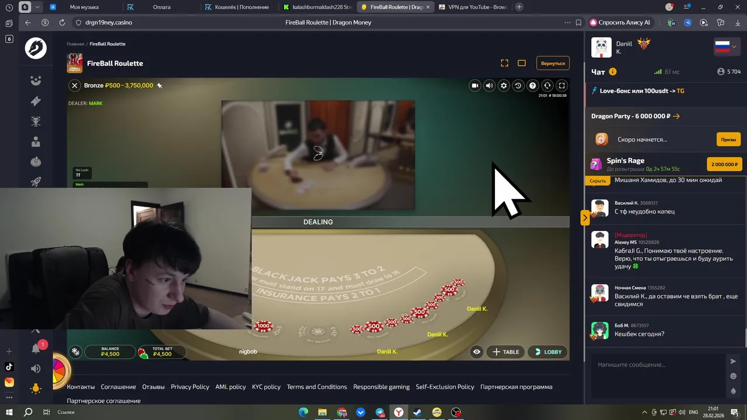Click Спросить Алису AI button

(x=620, y=22)
